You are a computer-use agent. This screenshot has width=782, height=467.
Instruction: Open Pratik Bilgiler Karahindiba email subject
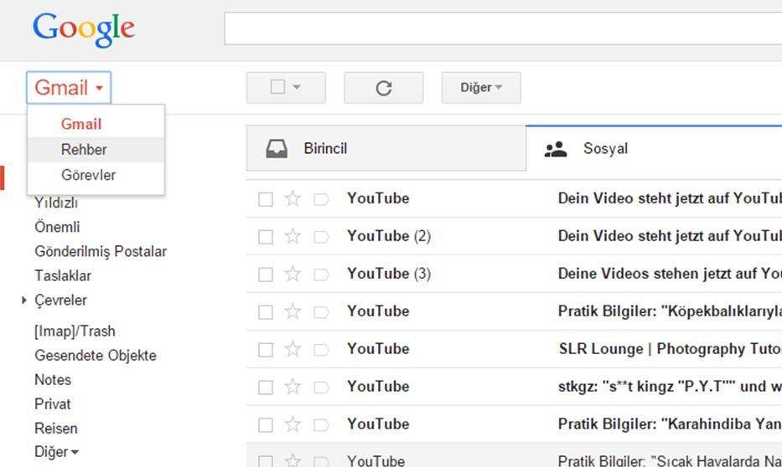click(670, 424)
